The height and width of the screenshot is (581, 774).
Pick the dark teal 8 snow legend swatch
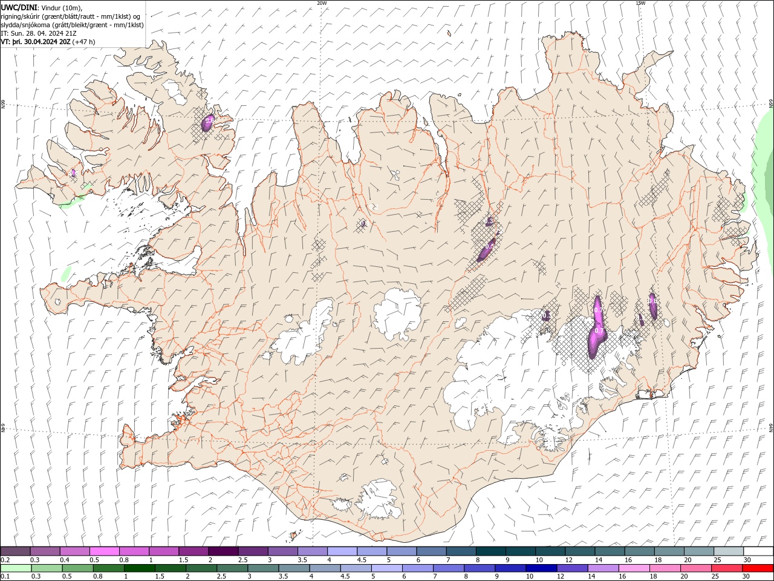pyautogui.click(x=490, y=551)
